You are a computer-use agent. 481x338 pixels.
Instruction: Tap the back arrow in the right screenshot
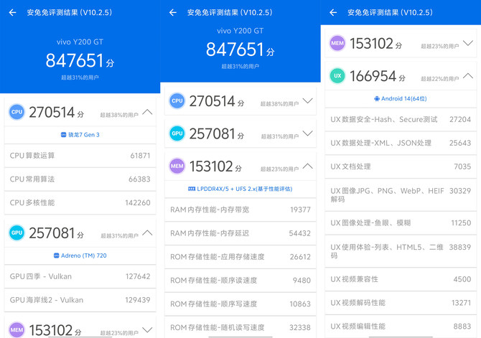coord(333,13)
